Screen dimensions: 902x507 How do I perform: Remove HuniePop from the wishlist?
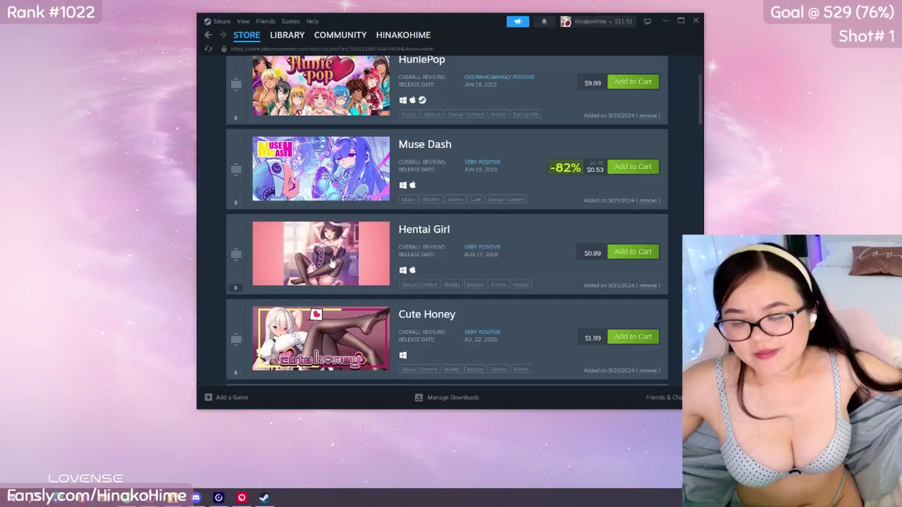(648, 116)
